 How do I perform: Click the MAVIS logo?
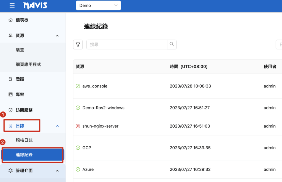click(35, 5)
